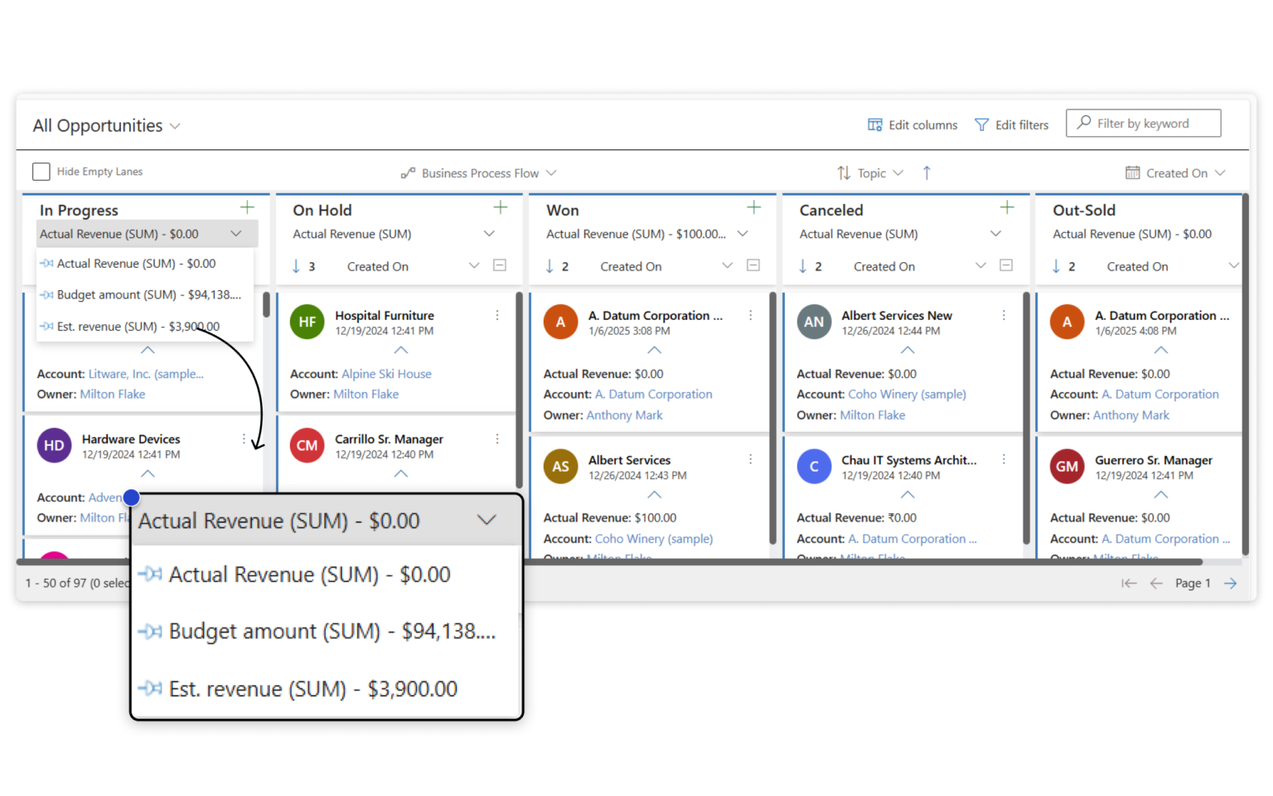Click the HF avatar on Hospital Furniture card

[x=307, y=322]
